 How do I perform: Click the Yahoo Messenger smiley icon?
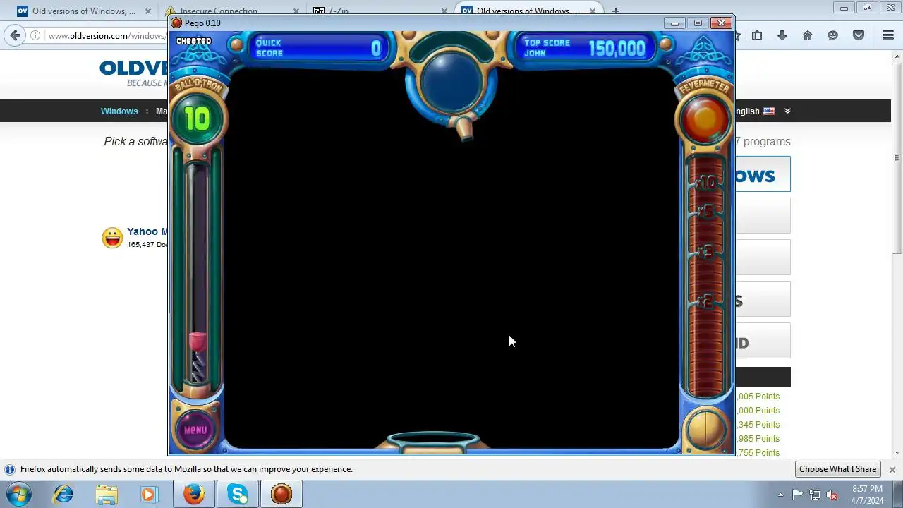pos(112,238)
